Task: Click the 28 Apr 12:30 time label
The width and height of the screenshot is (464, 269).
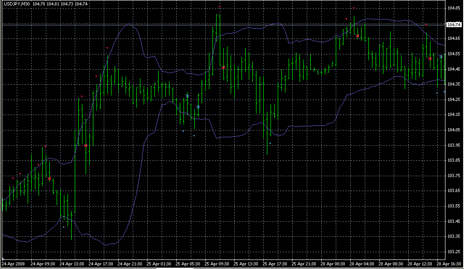Action: point(420,264)
